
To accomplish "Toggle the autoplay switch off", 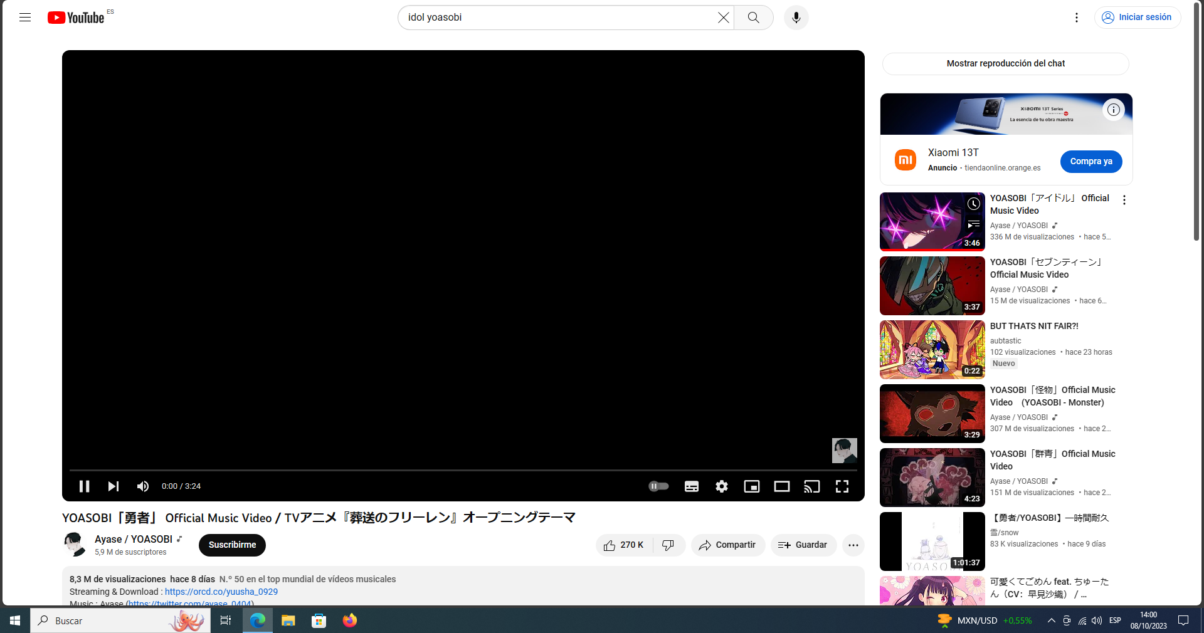I will [658, 486].
